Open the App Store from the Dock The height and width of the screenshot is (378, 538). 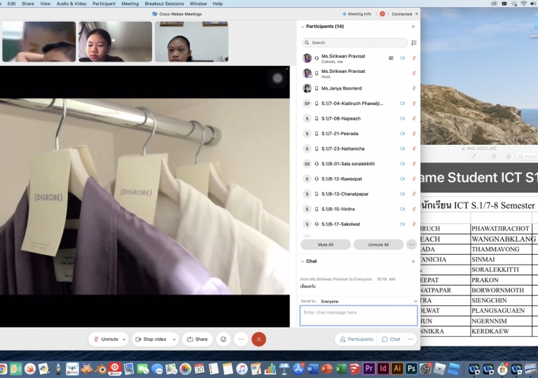pyautogui.click(x=298, y=369)
